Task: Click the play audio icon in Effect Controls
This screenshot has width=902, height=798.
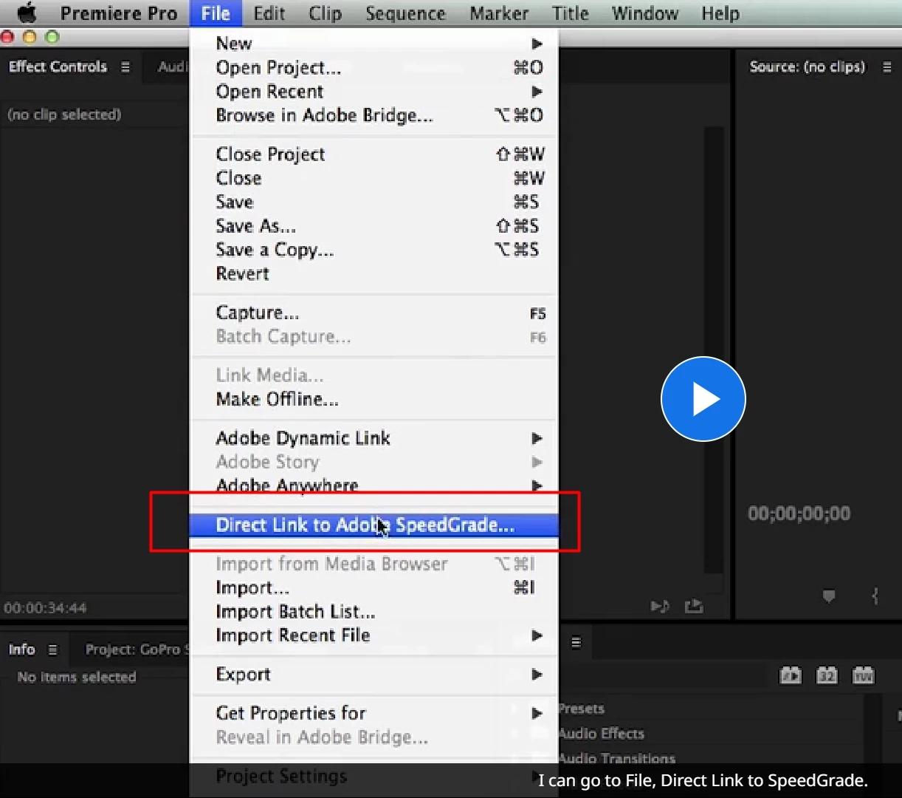Action: click(660, 607)
